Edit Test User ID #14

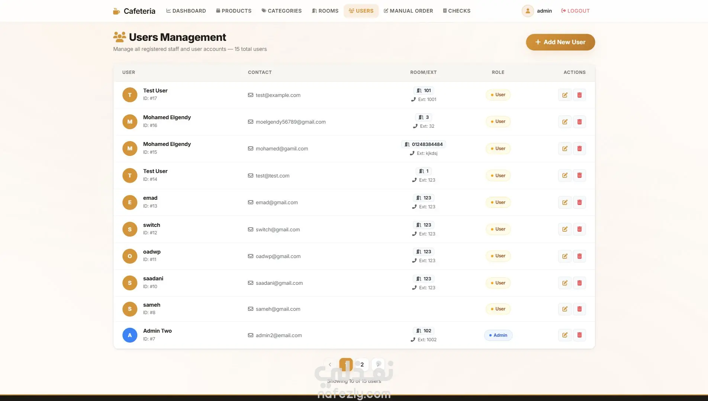tap(564, 175)
